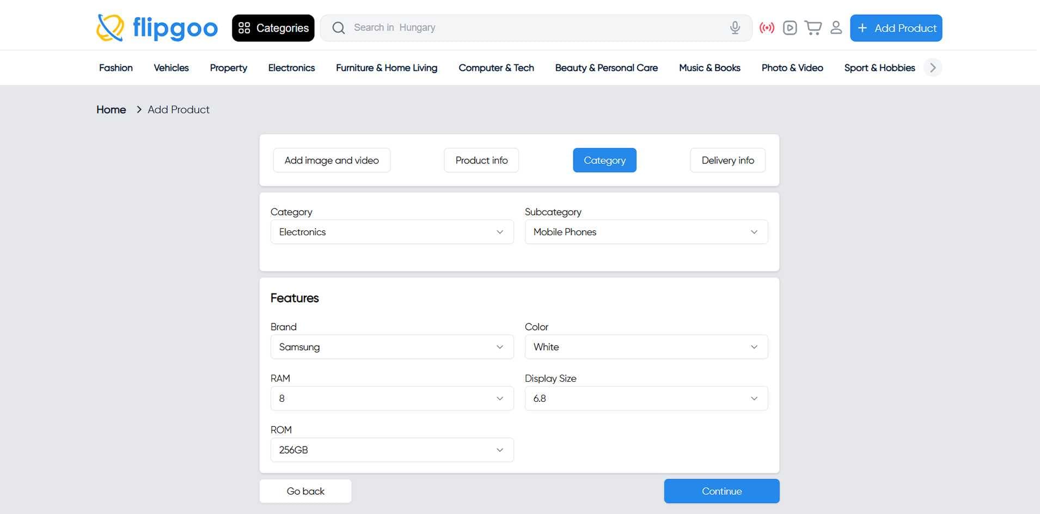Open the user profile icon
Image resolution: width=1040 pixels, height=514 pixels.
836,28
